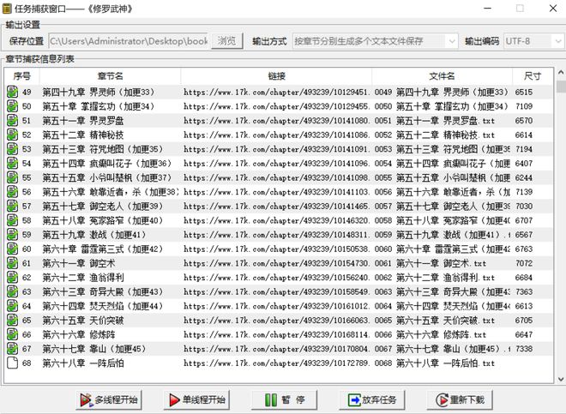The width and height of the screenshot is (566, 414).
Task: Click the green icon for row 67
Action: pyautogui.click(x=13, y=349)
